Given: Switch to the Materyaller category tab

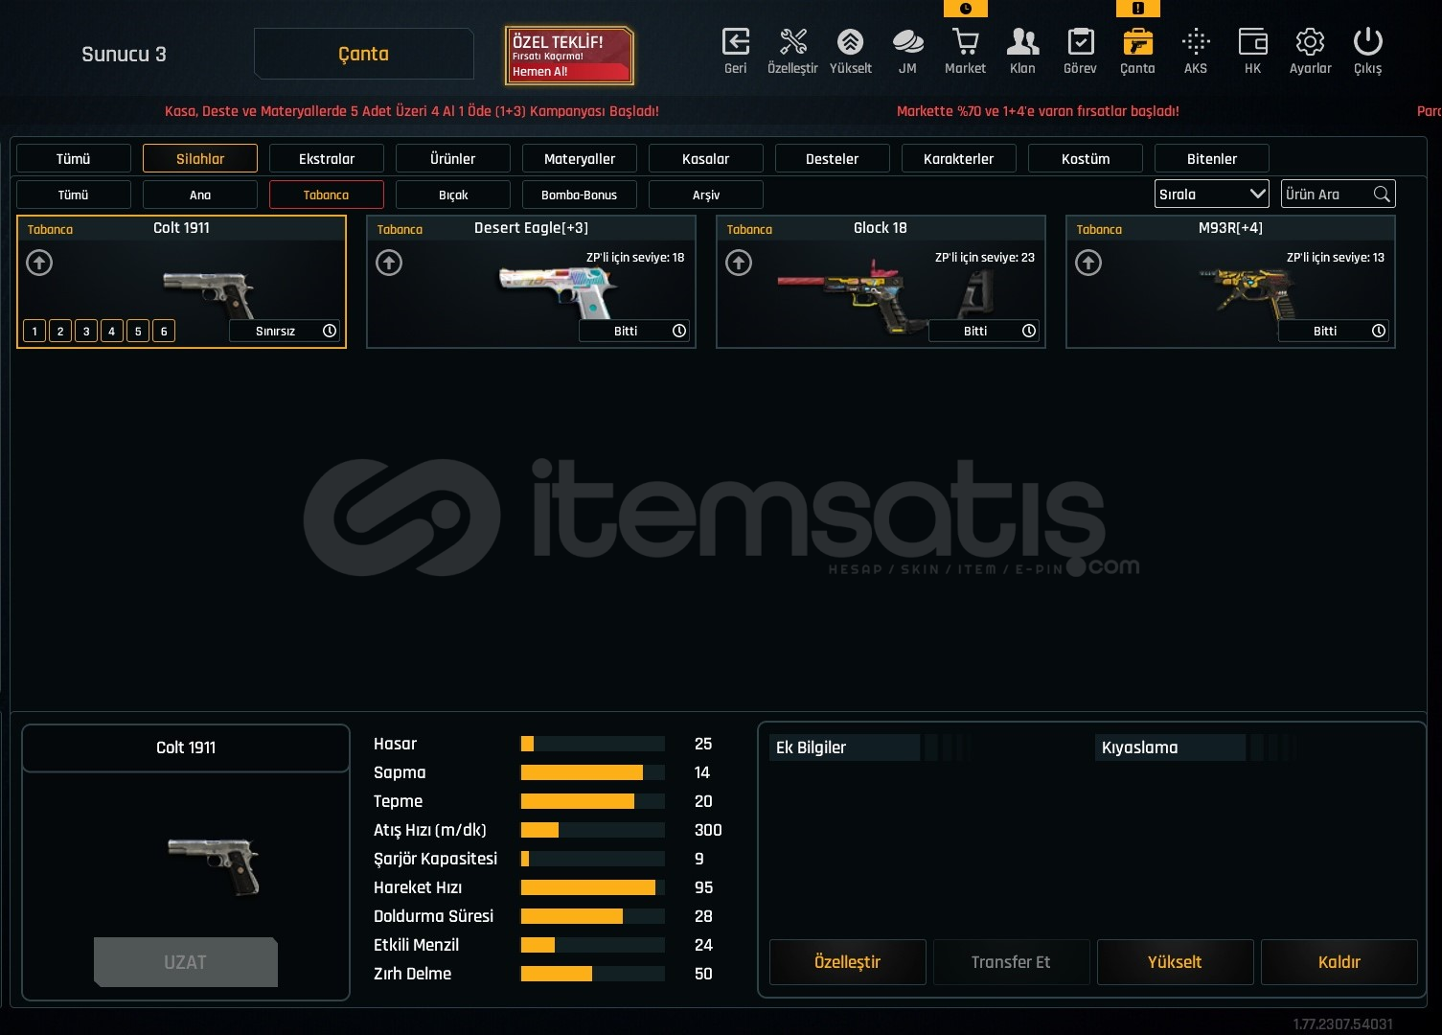Looking at the screenshot, I should point(580,158).
